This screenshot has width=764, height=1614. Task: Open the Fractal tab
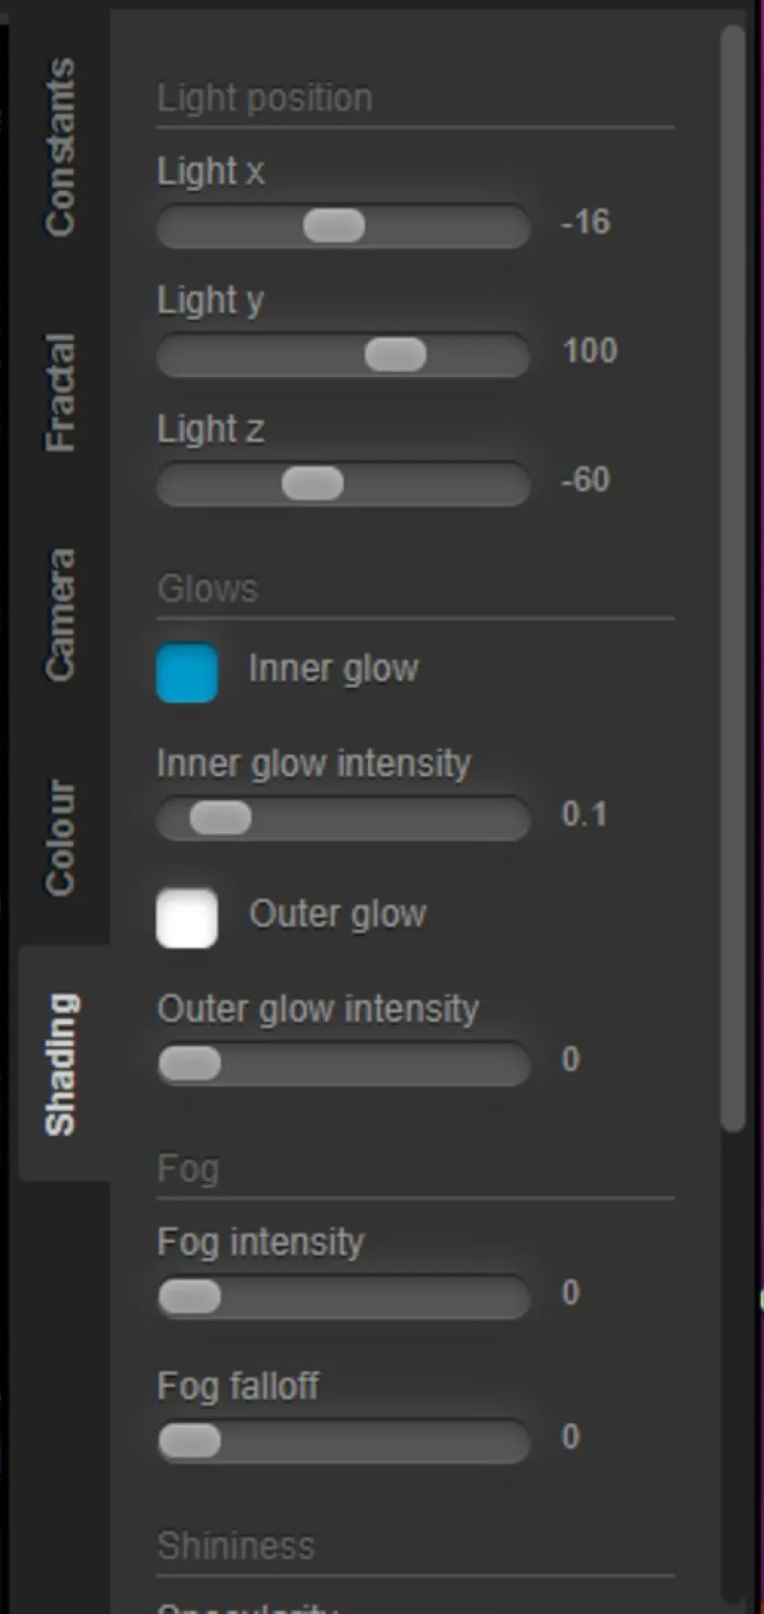61,392
